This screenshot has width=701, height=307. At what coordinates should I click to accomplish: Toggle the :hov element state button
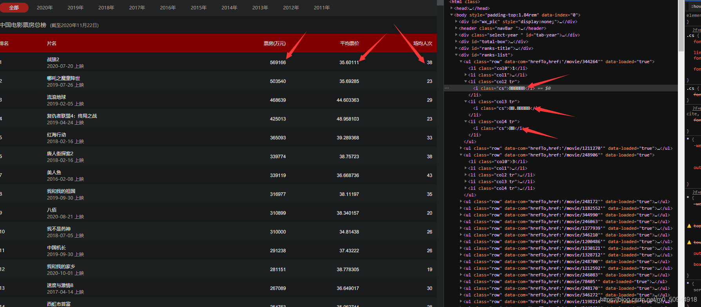(696, 6)
